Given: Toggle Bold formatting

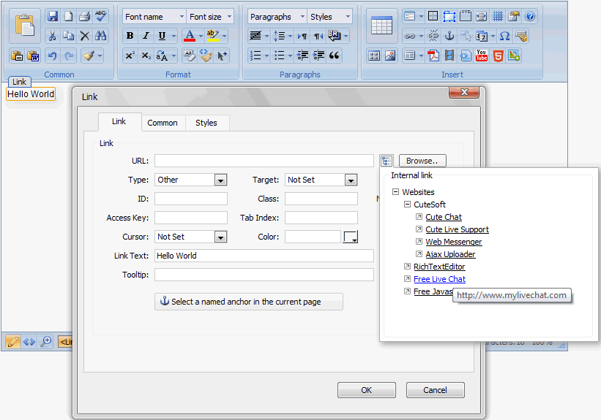Looking at the screenshot, I should click(130, 36).
